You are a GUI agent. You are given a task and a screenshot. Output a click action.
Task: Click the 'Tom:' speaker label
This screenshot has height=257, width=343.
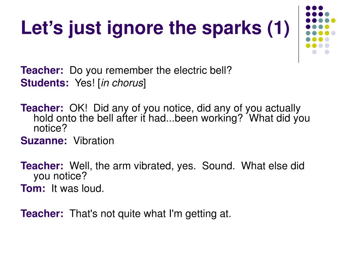click(33, 188)
